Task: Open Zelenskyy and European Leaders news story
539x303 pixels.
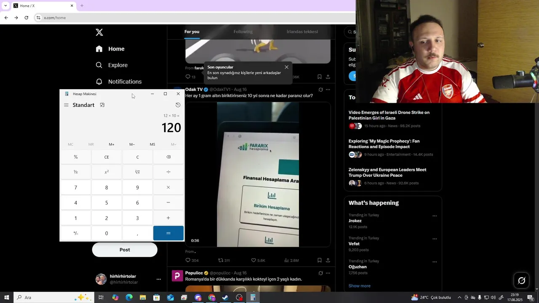Action: click(x=393, y=176)
